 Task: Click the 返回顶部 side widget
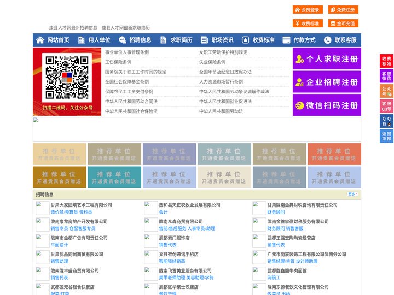(x=386, y=136)
